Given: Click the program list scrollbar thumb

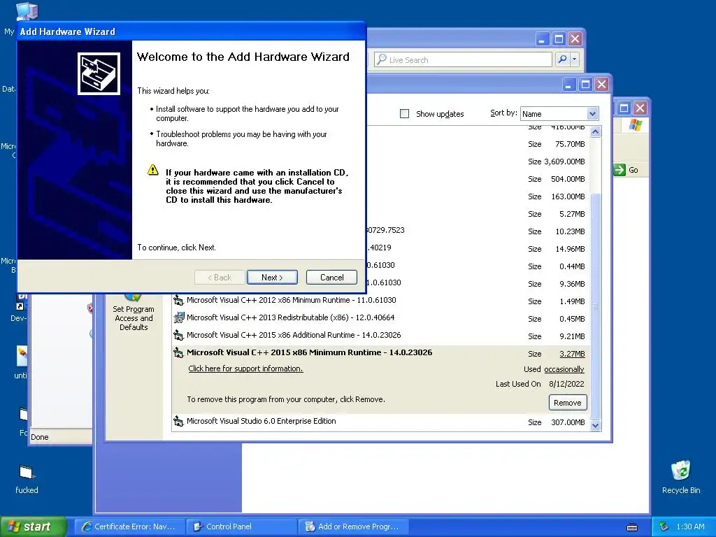Looking at the screenshot, I should (595, 306).
